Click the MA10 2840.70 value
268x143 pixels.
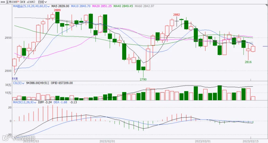click(81, 6)
